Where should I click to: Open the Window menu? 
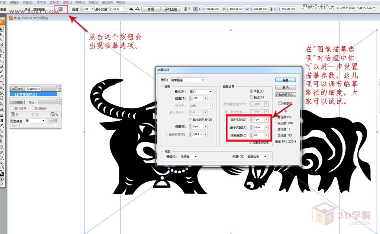click(x=107, y=2)
